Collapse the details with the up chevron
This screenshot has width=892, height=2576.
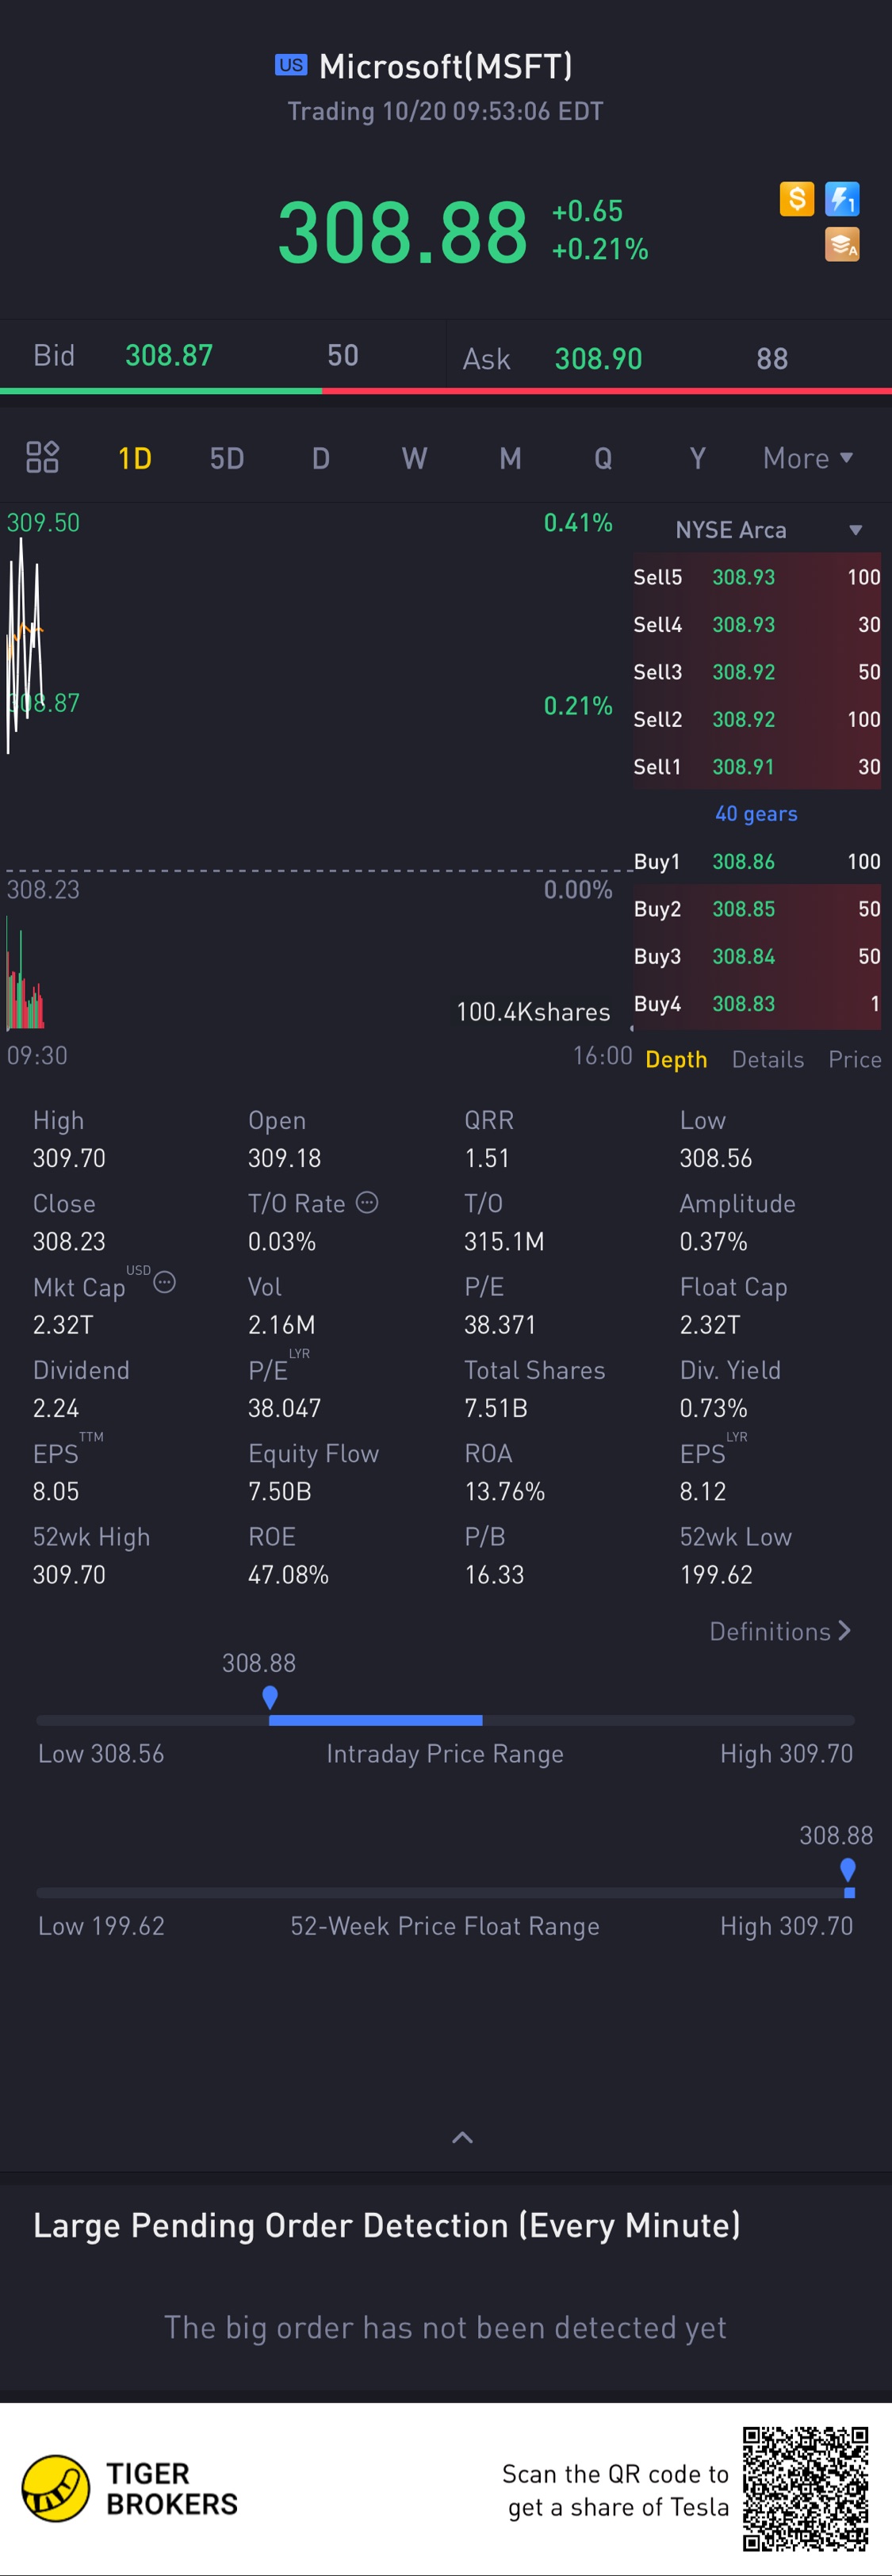pos(462,2137)
